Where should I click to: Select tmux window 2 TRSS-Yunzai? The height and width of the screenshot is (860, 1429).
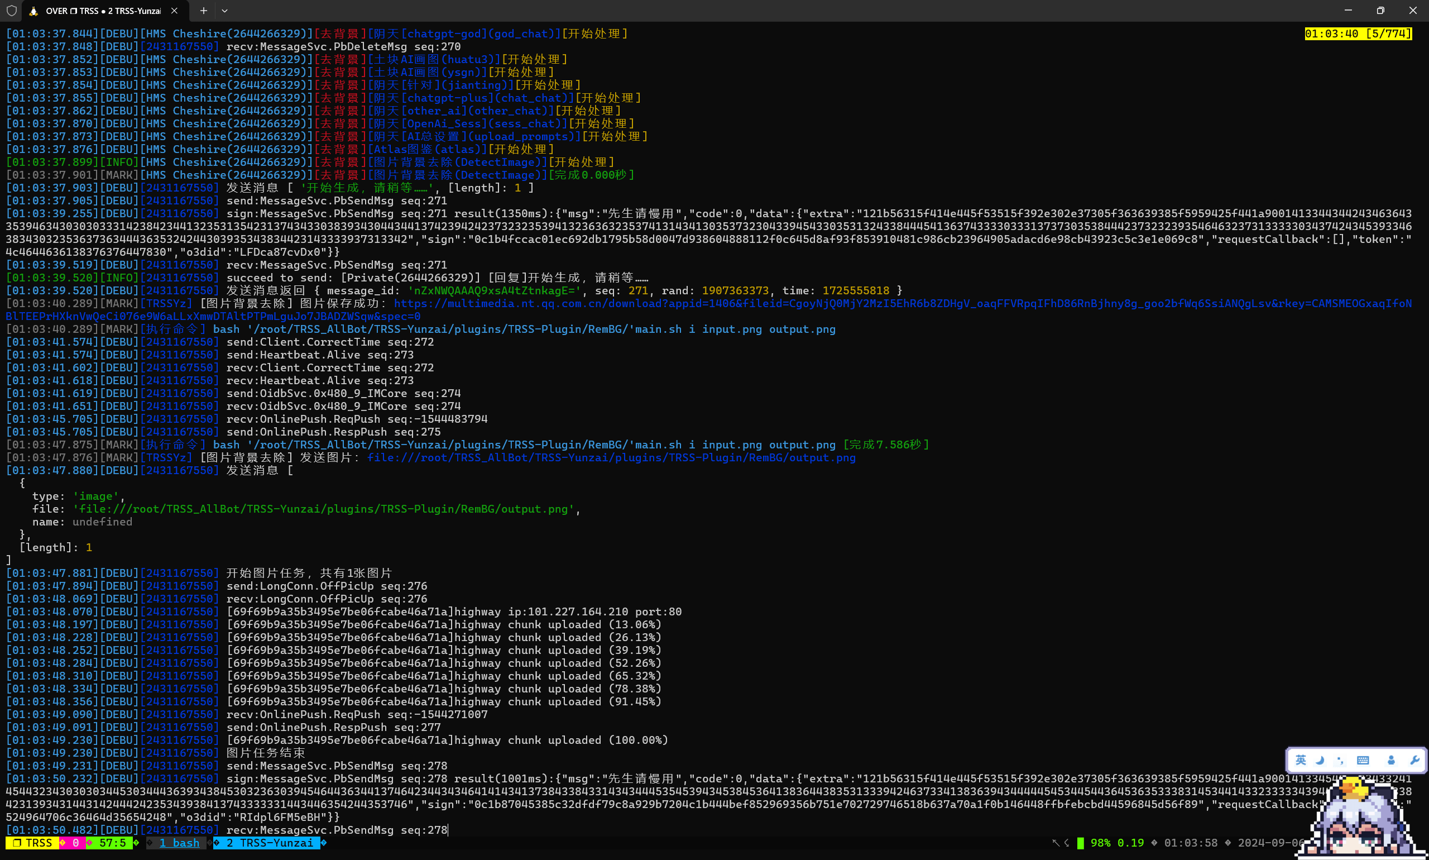coord(270,843)
